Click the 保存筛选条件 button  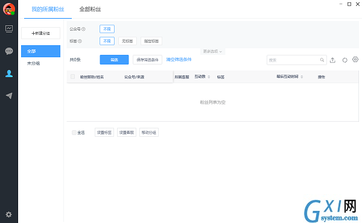148,60
